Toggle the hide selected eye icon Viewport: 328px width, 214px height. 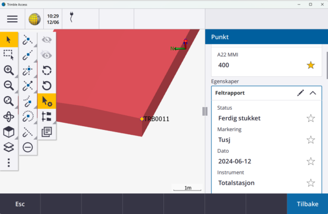[x=46, y=40]
